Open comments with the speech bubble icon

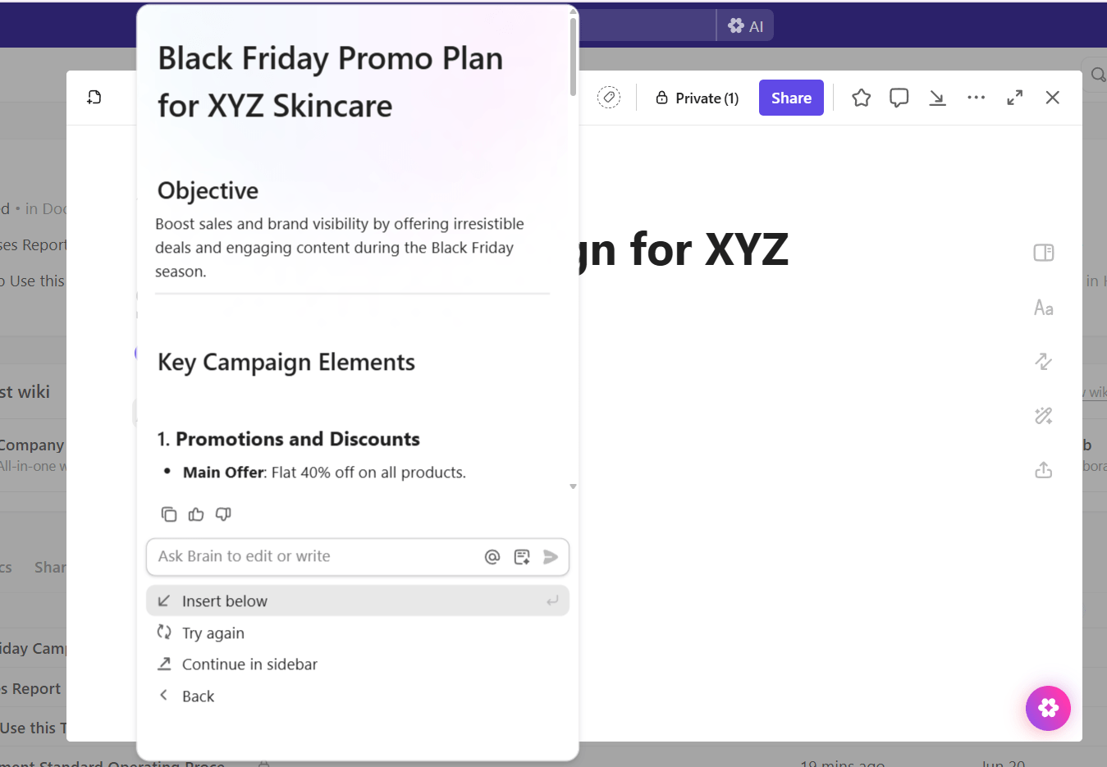899,98
